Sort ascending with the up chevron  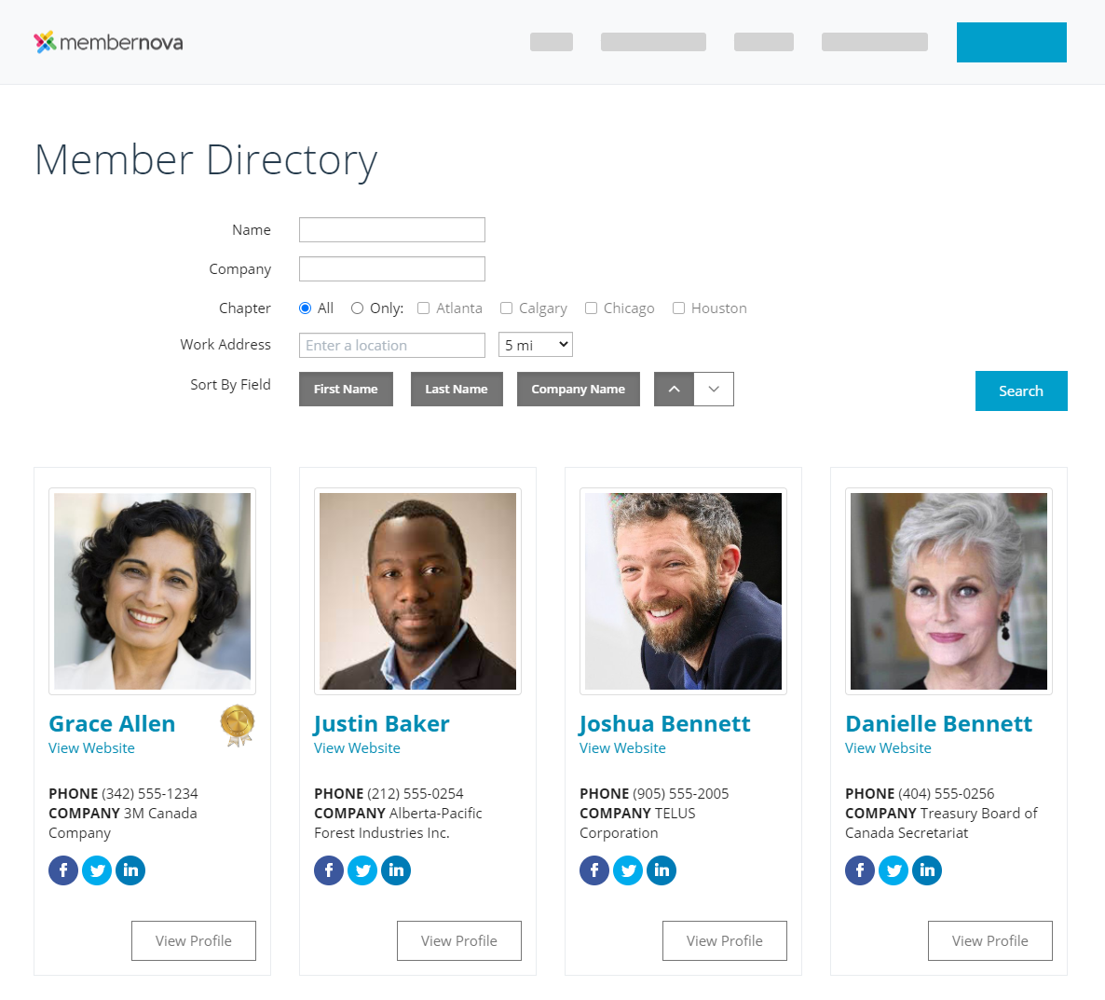[x=674, y=390]
